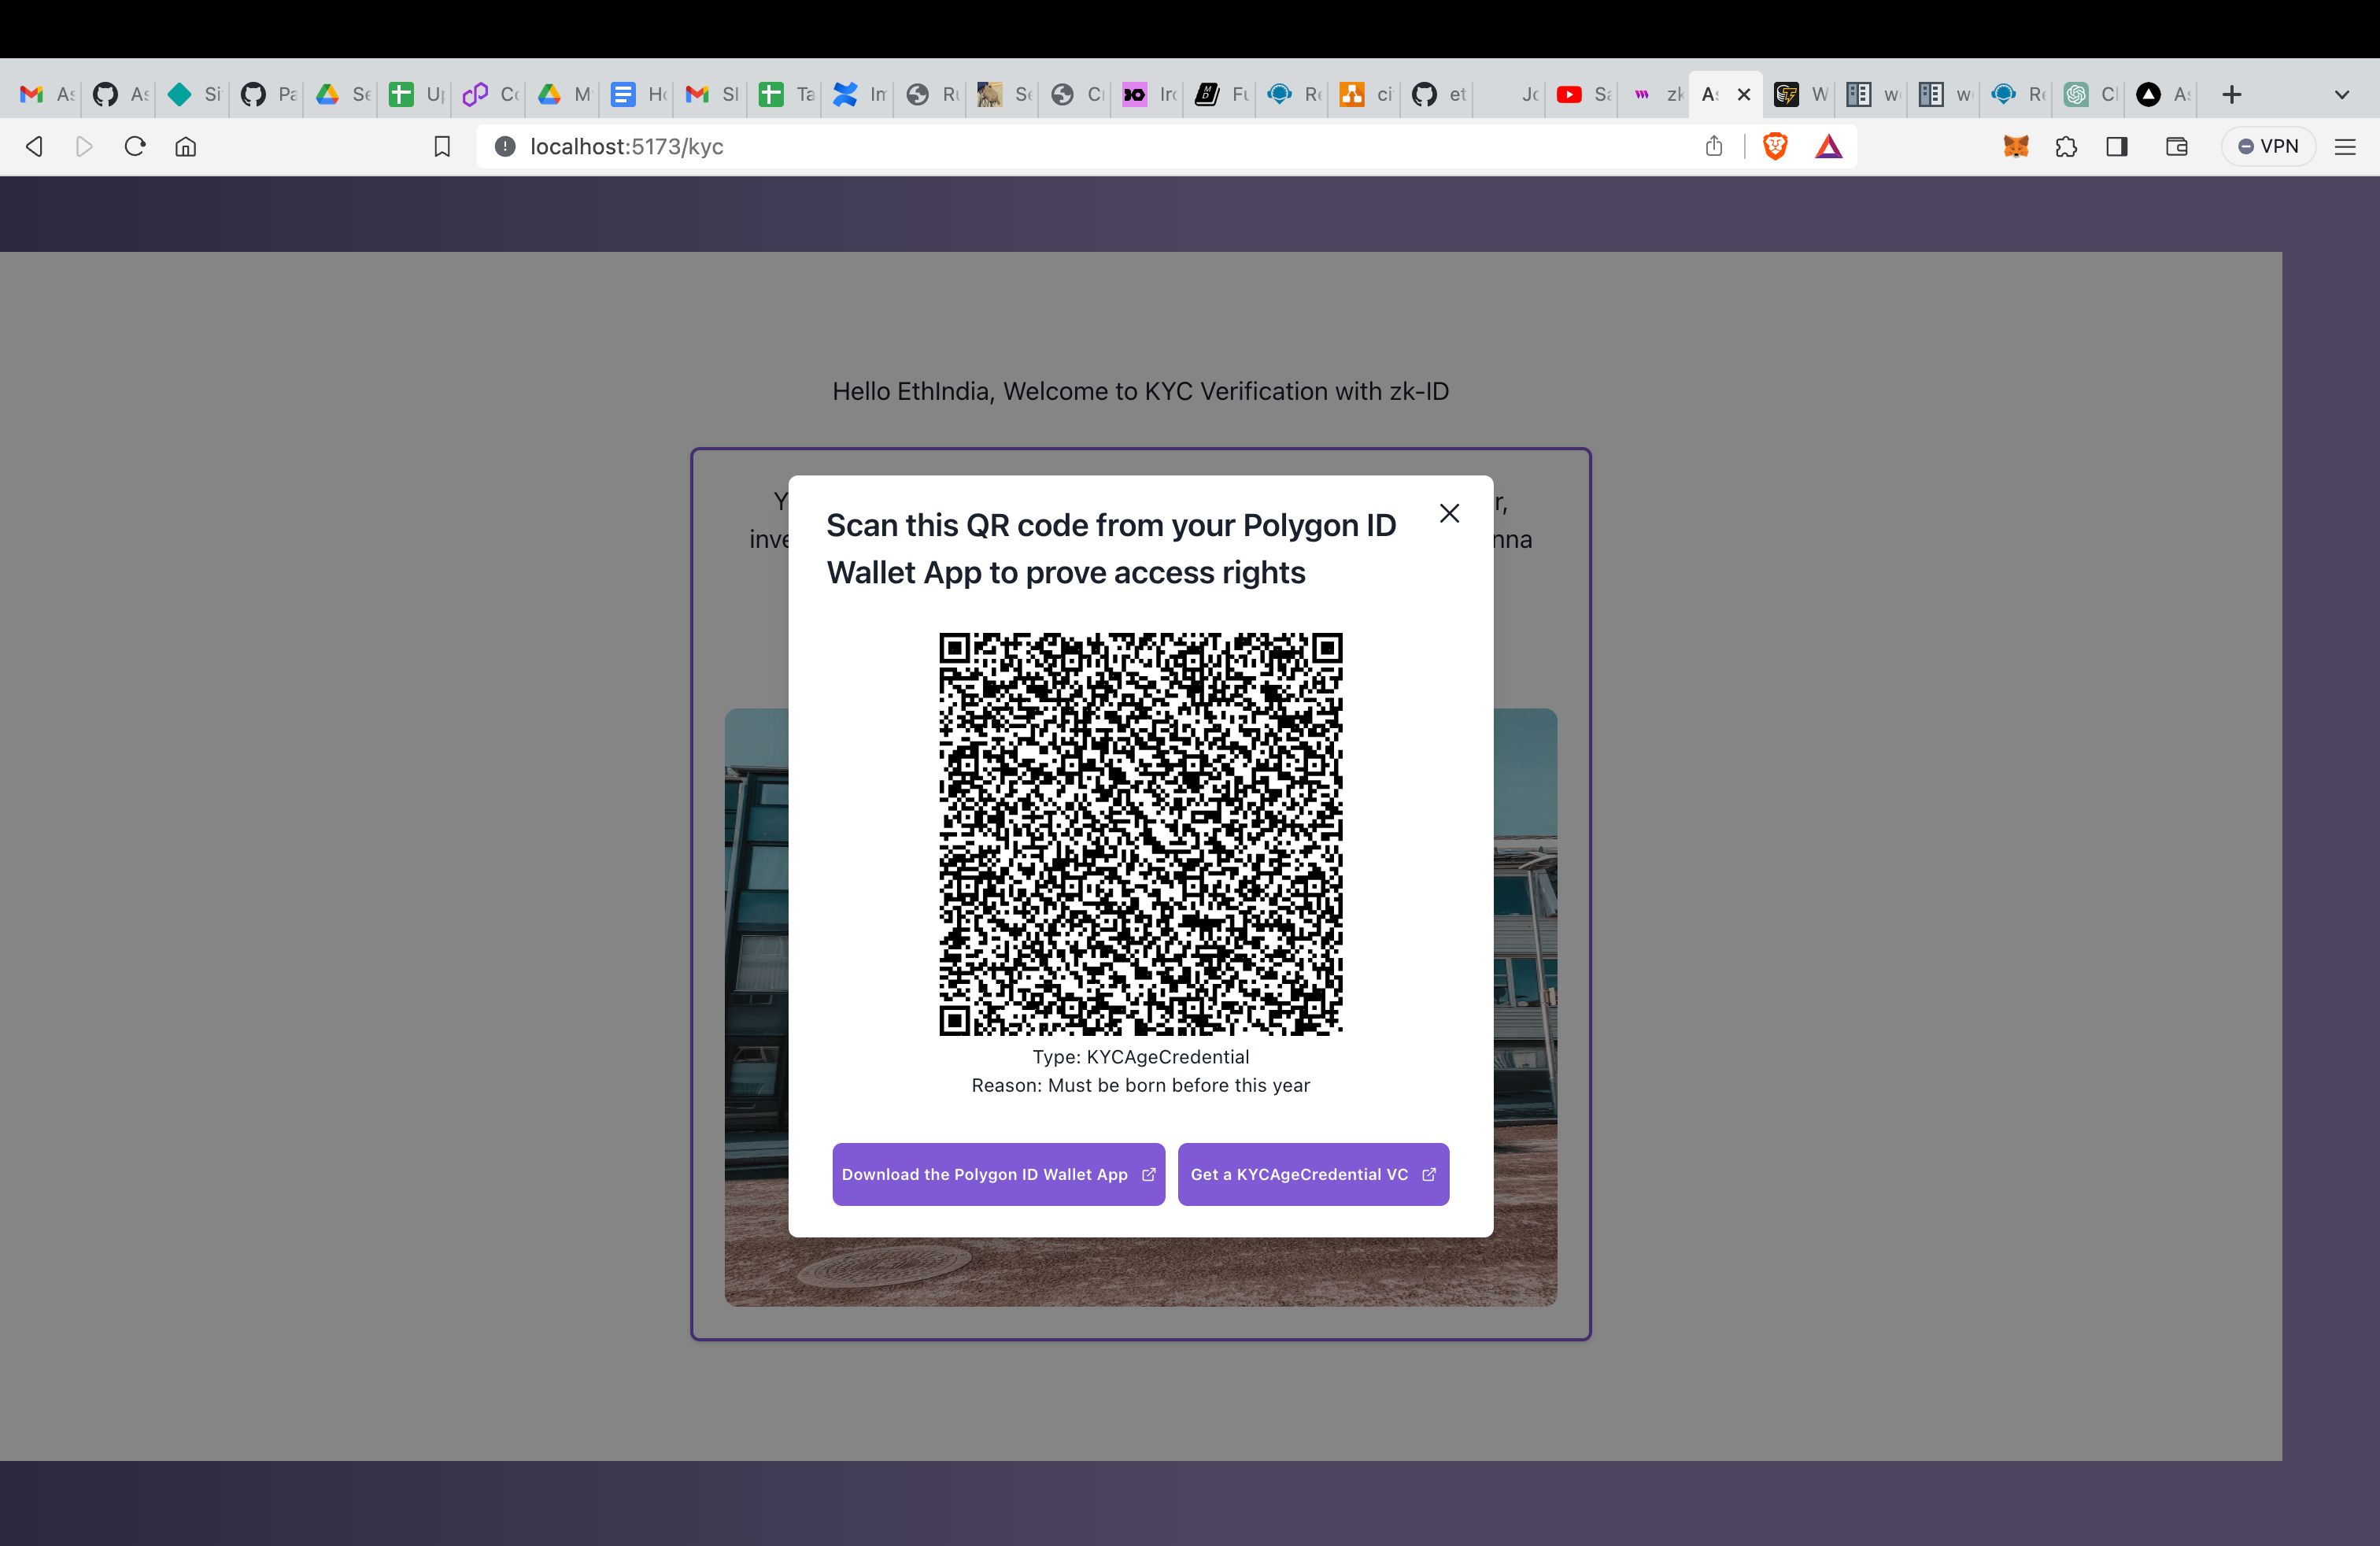Toggle the browser sidebar panel
Viewport: 2380px width, 1546px height.
coord(2117,147)
